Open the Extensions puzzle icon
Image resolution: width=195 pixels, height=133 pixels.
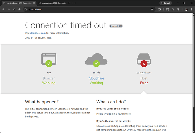point(160,9)
